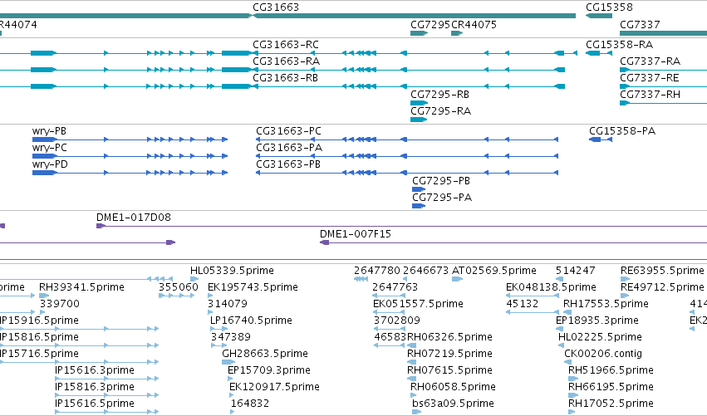Click EST HL05339.5prime label

coord(232,271)
